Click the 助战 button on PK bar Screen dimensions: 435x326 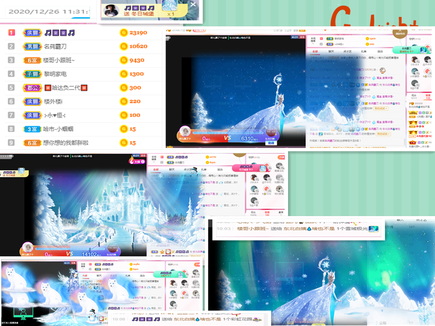[271, 143]
